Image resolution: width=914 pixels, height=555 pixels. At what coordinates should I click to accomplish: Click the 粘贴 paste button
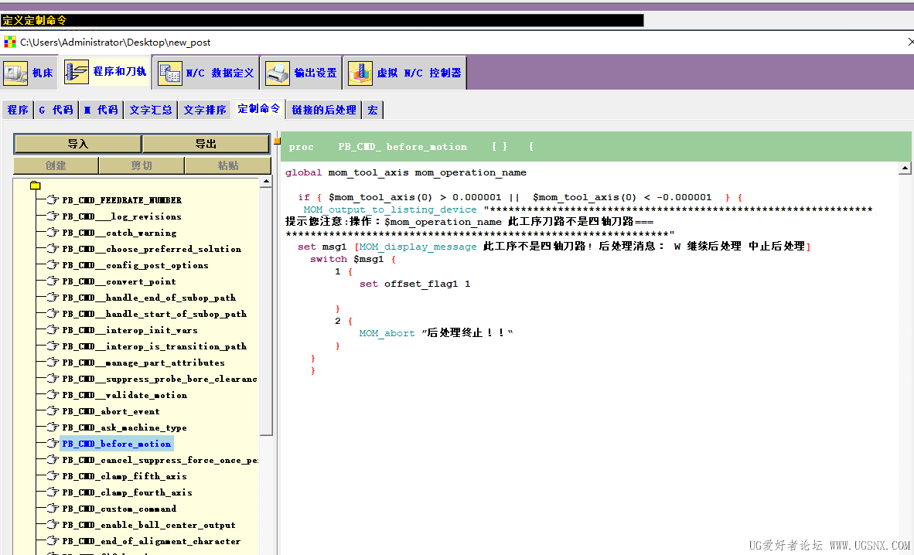coord(228,165)
